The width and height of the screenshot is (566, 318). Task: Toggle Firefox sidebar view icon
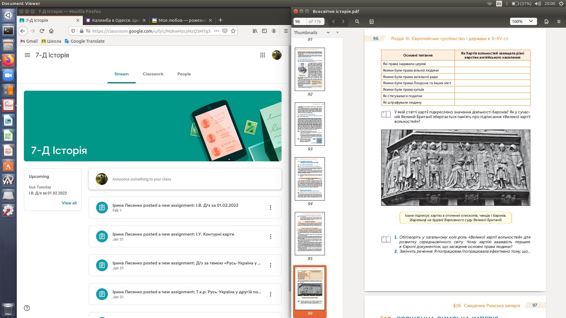tap(264, 31)
